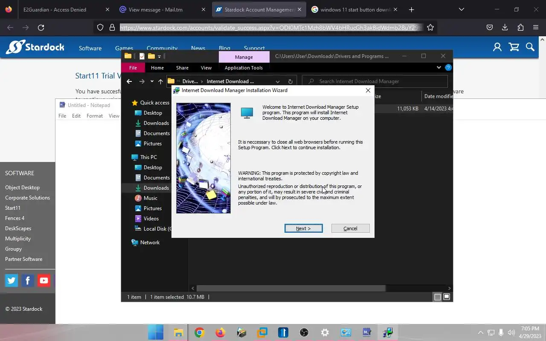Select the Application Tools tab in Explorer
This screenshot has width=546, height=341.
244,68
